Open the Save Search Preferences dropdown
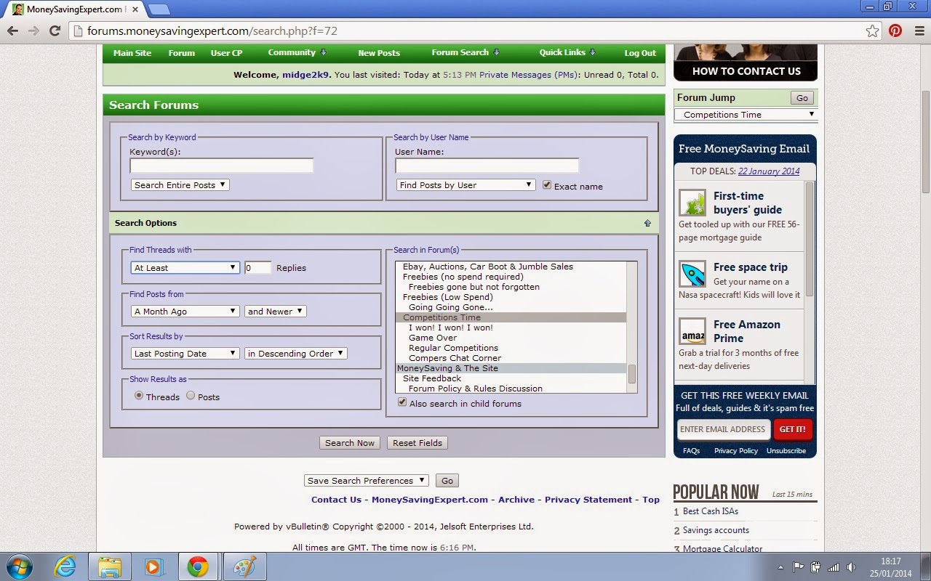Image resolution: width=931 pixels, height=581 pixels. [367, 481]
